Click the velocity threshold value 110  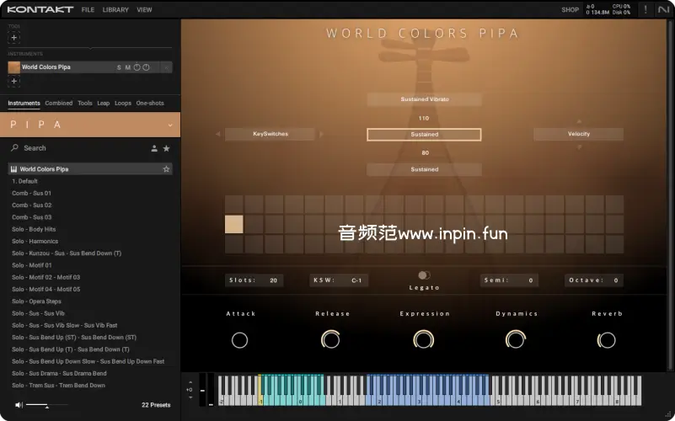[x=424, y=118]
